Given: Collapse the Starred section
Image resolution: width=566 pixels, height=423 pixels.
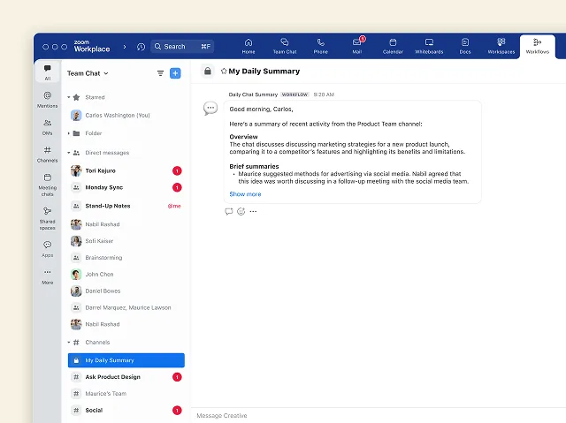Looking at the screenshot, I should pyautogui.click(x=69, y=97).
